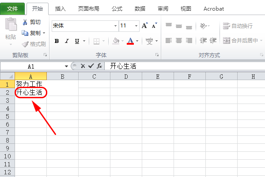Viewport: 265px width, 177px height.
Task: Align text to vertical middle
Action: coord(179,26)
